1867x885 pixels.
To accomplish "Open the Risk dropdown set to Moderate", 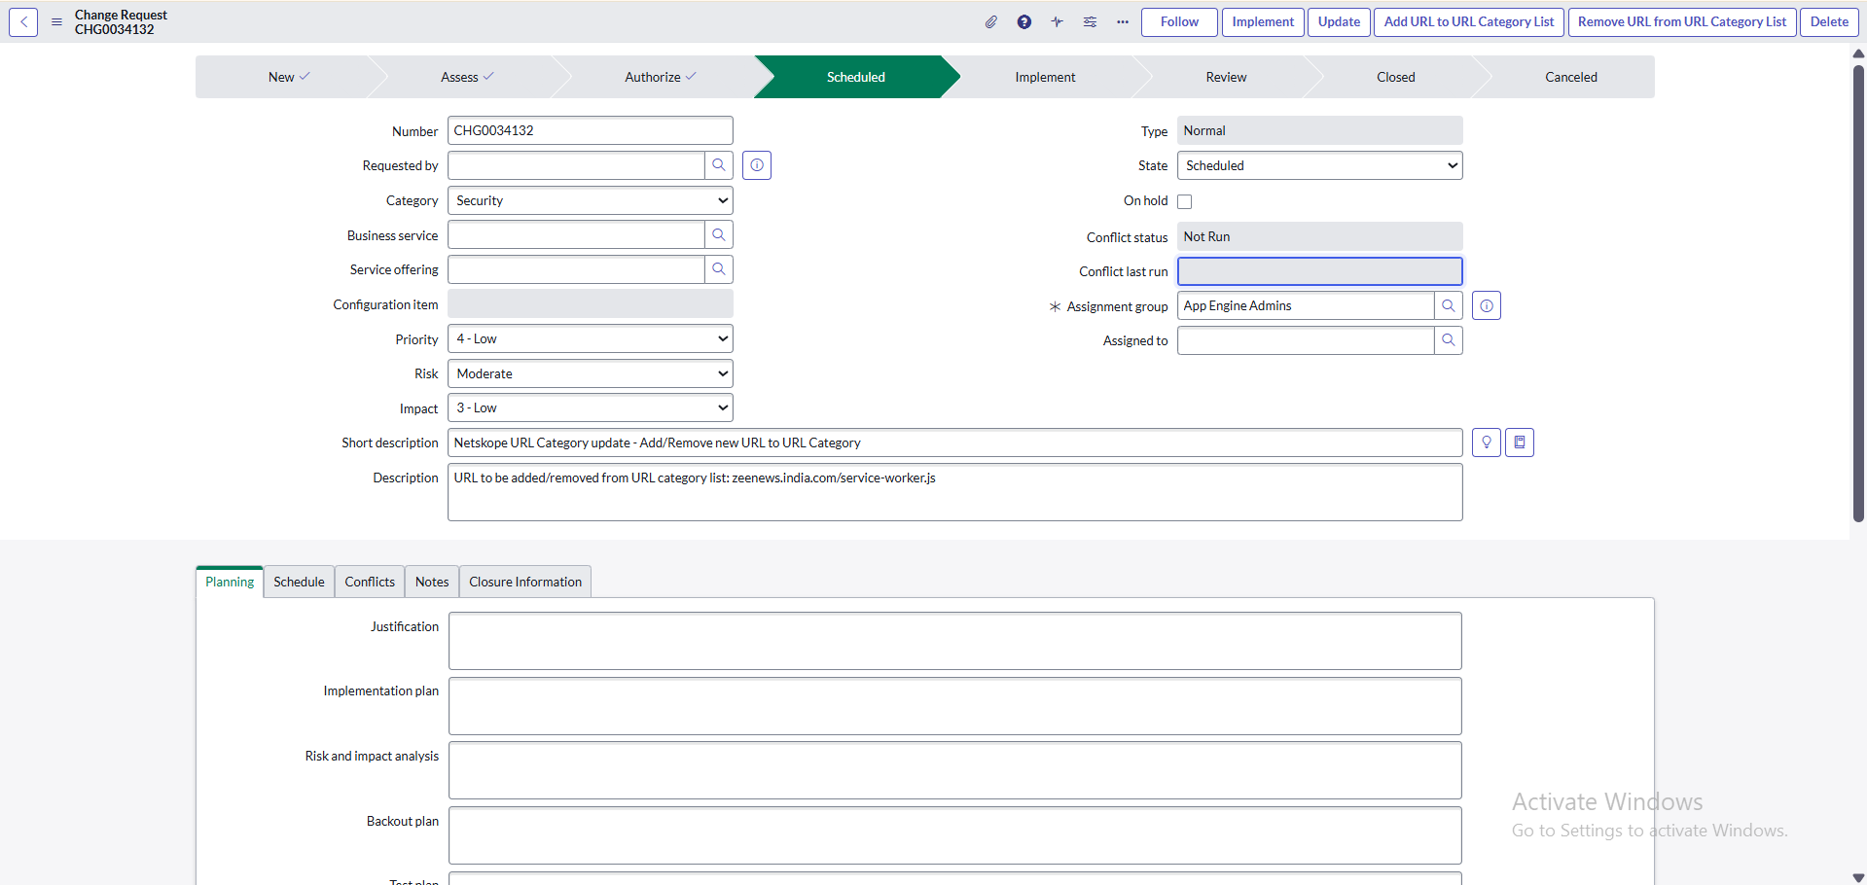I will click(591, 373).
